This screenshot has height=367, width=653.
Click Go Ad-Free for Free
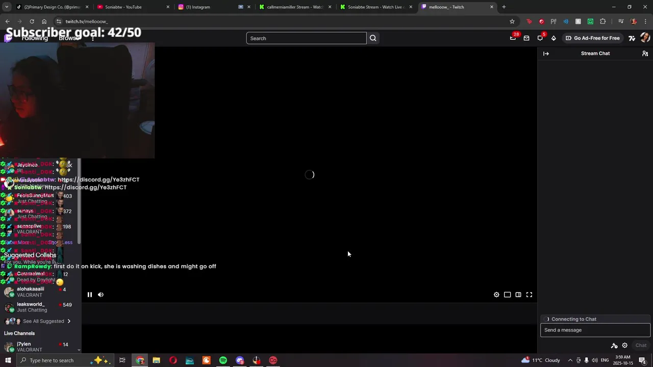(592, 38)
